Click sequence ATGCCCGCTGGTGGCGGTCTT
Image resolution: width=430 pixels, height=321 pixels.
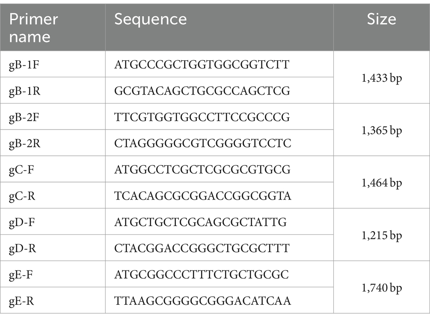[x=202, y=65]
